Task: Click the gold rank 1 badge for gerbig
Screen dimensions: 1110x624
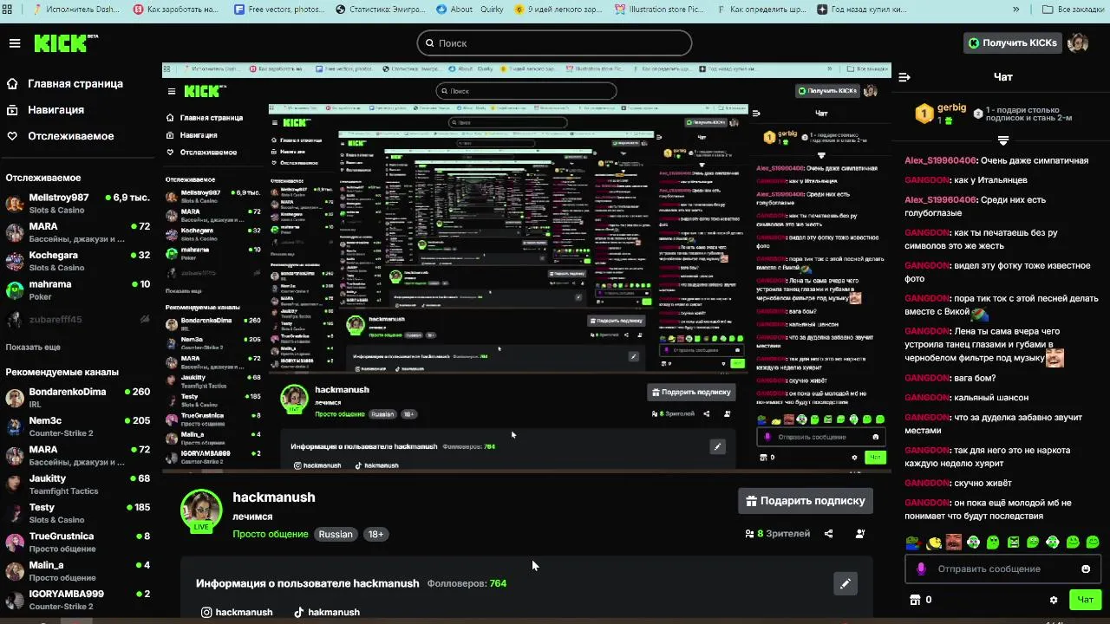Action: coord(924,114)
